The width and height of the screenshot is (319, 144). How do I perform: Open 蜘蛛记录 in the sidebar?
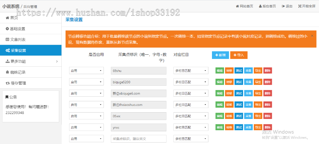[30, 72]
